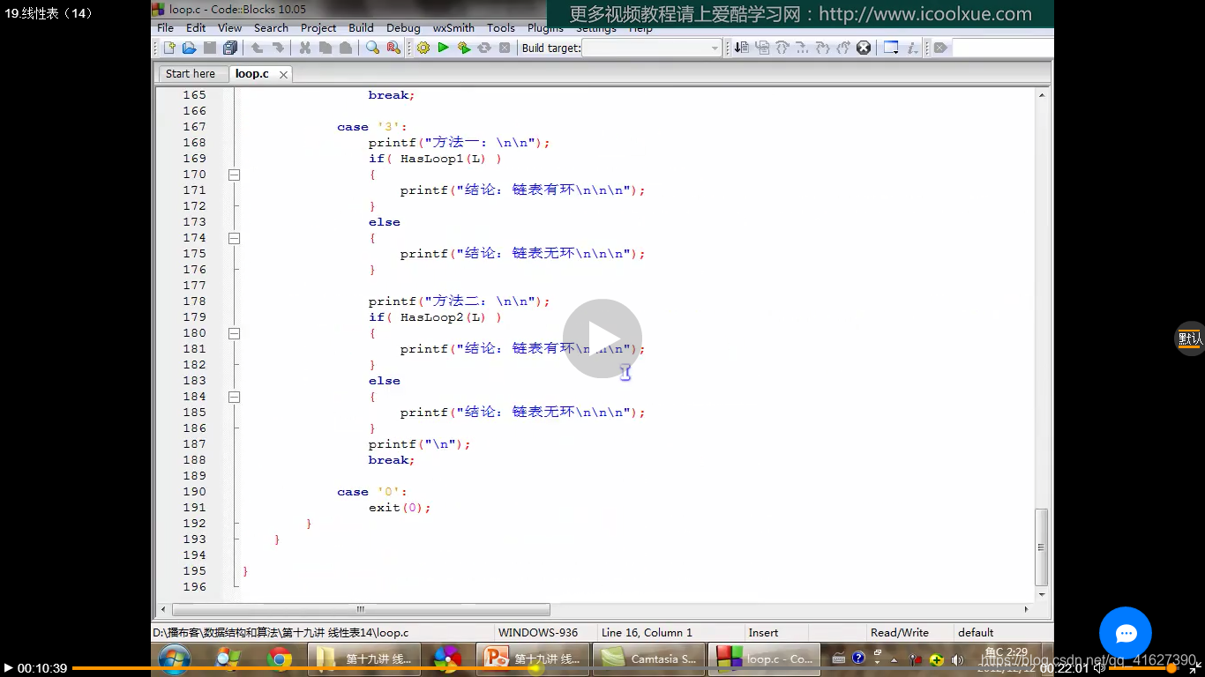This screenshot has width=1205, height=677.
Task: Click the editor vertical scrollbar thumb
Action: click(1042, 547)
